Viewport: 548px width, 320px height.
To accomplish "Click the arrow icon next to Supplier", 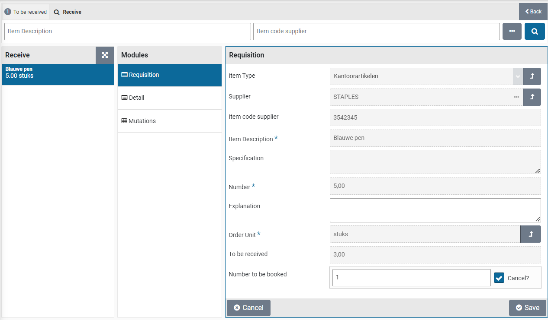I will (x=532, y=97).
